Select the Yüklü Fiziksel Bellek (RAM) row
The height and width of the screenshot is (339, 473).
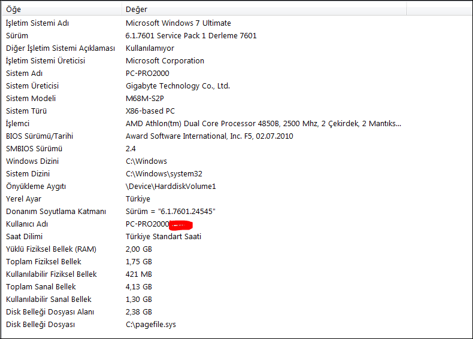click(x=51, y=249)
